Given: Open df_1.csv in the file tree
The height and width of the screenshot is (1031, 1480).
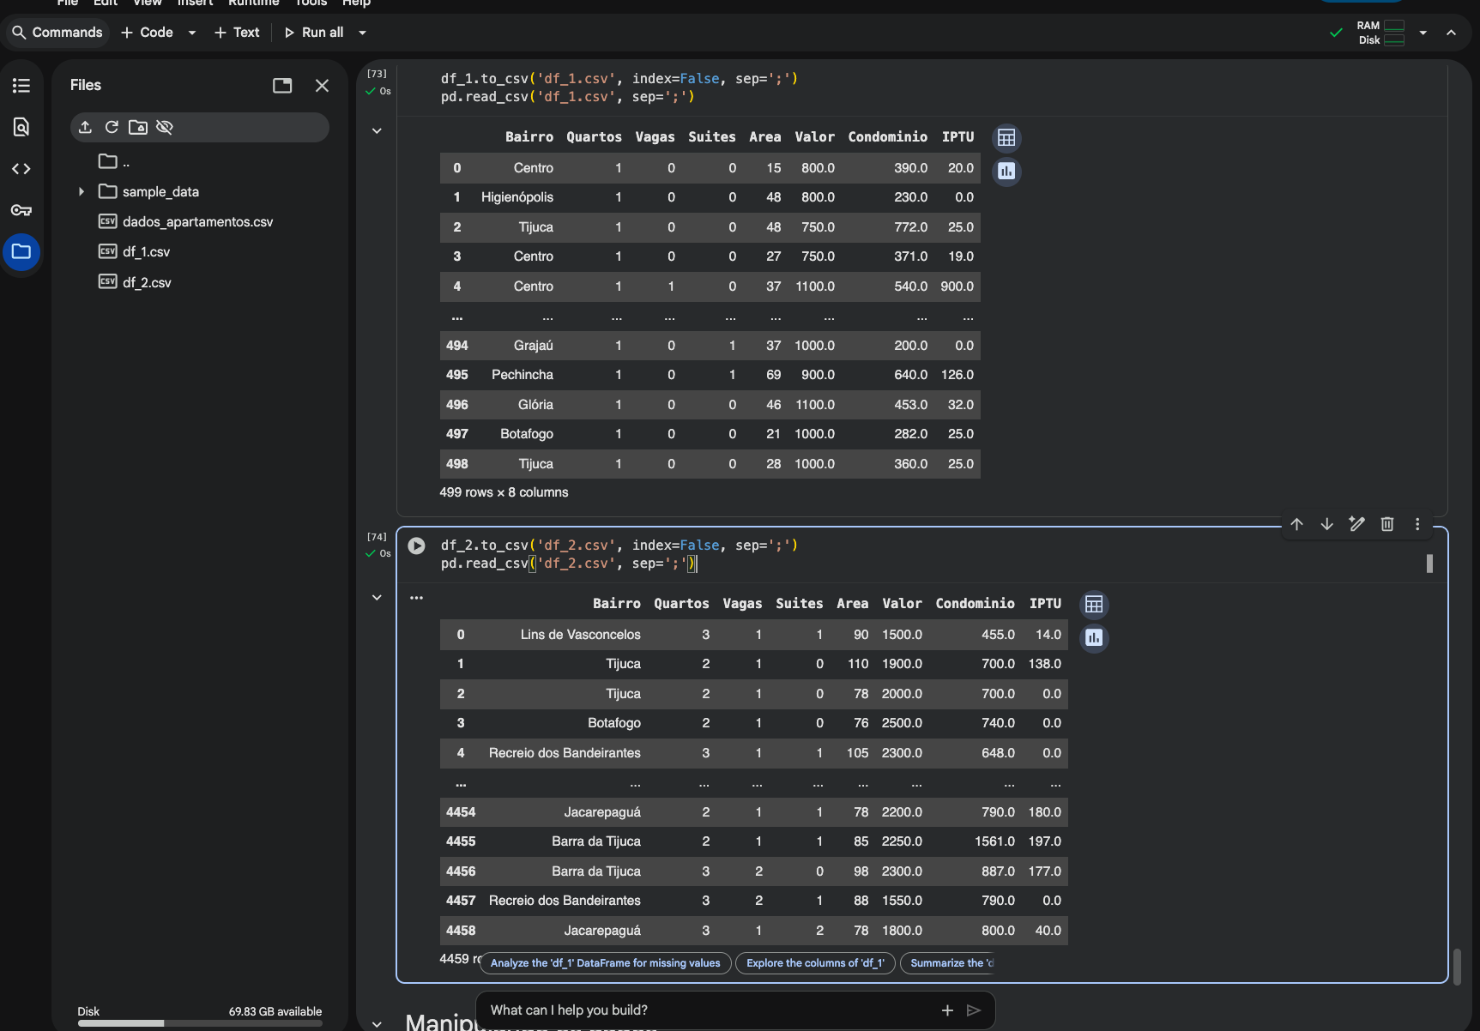Looking at the screenshot, I should point(146,252).
